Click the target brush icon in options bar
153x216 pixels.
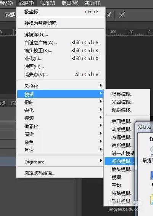pos(122,15)
